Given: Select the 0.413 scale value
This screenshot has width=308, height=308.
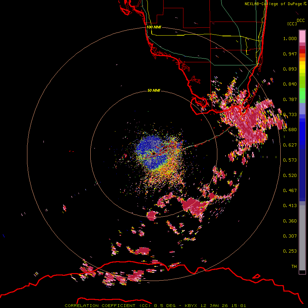Looking at the screenshot, I should click(290, 206).
